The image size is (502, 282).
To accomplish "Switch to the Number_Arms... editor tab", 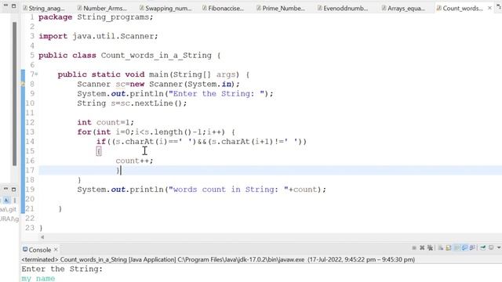I will (102, 9).
